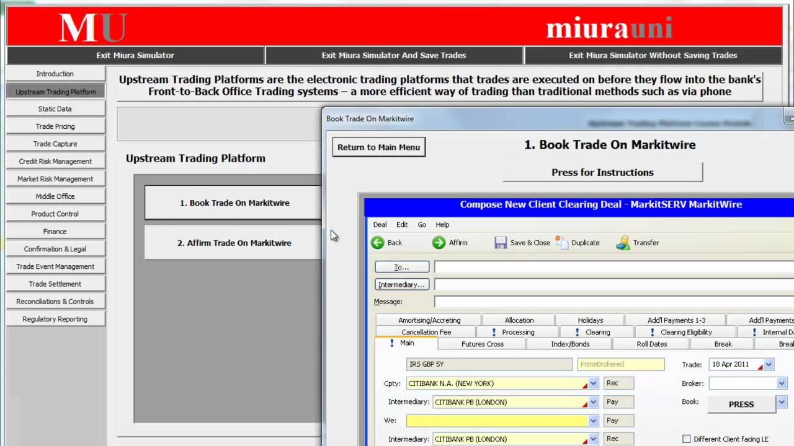Select Reconciliations & Controls module
Screen dimensions: 794x446
[55, 301]
